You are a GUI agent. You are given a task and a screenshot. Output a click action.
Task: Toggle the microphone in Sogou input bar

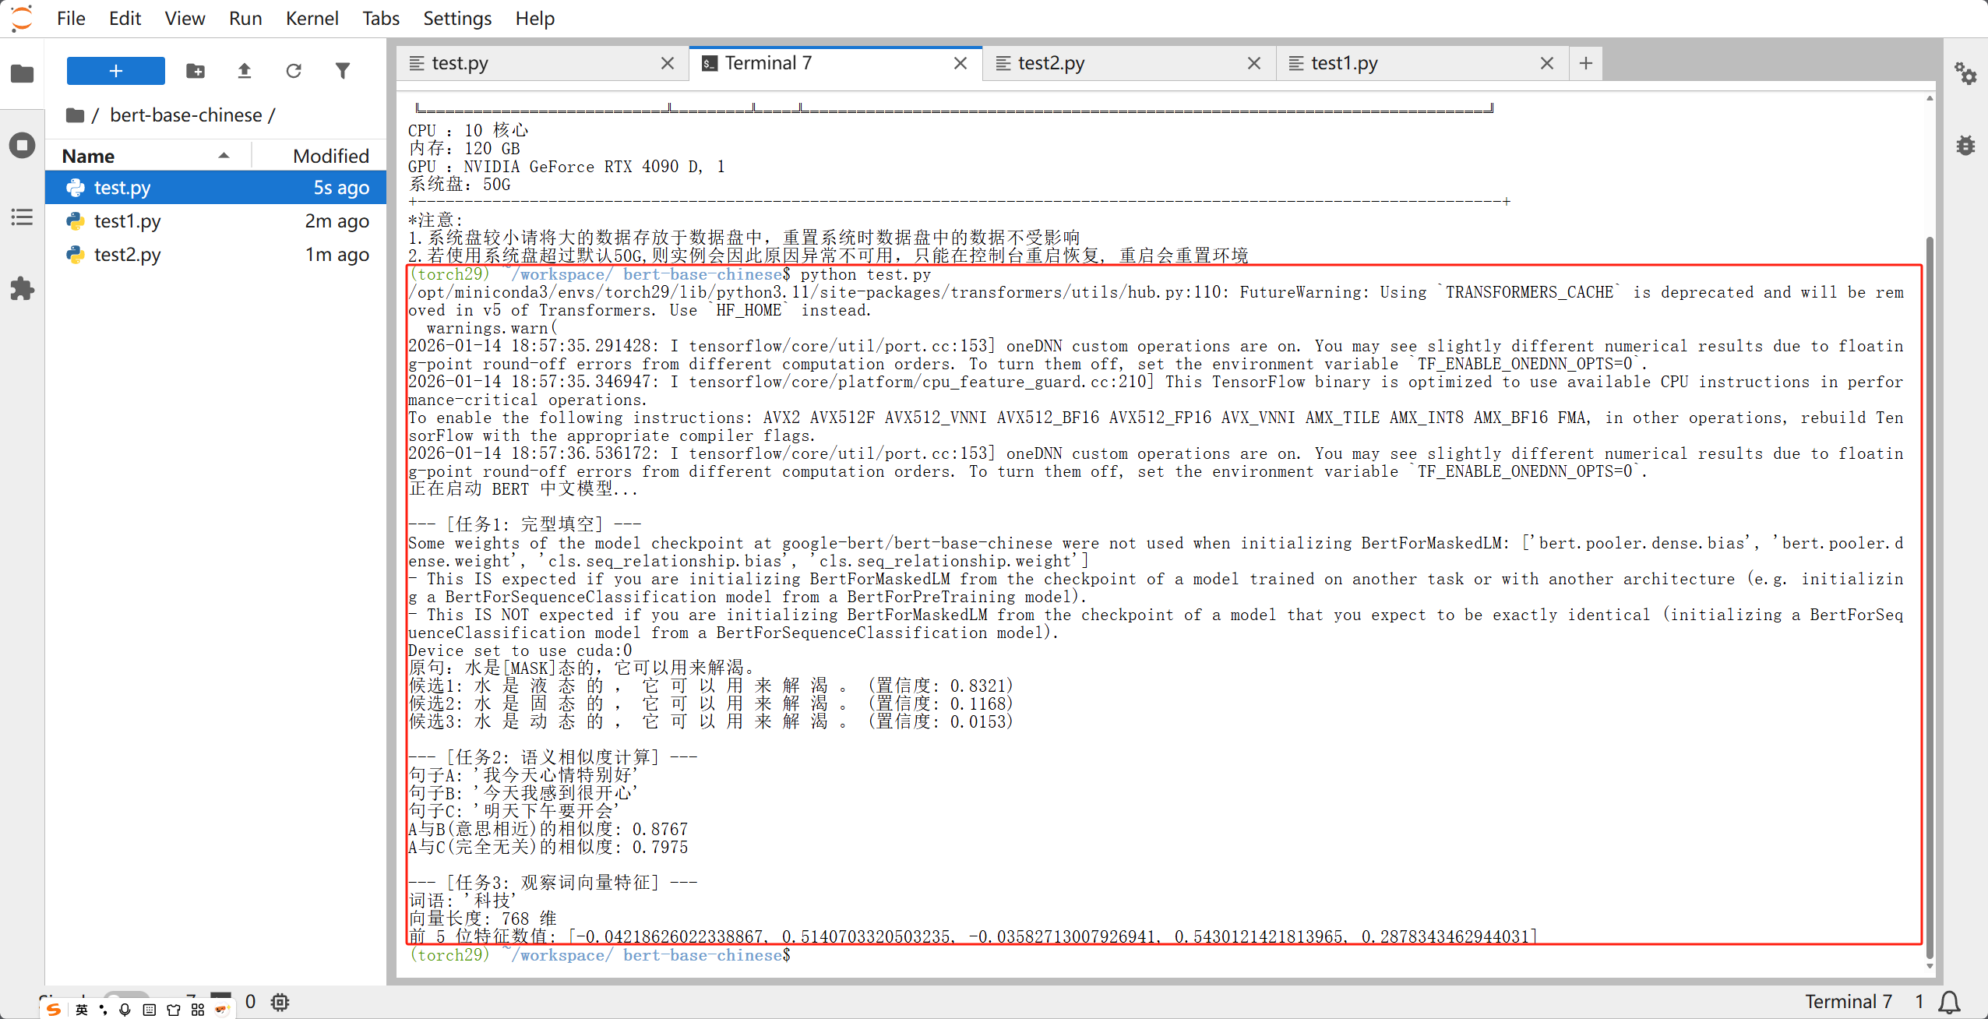point(125,1010)
